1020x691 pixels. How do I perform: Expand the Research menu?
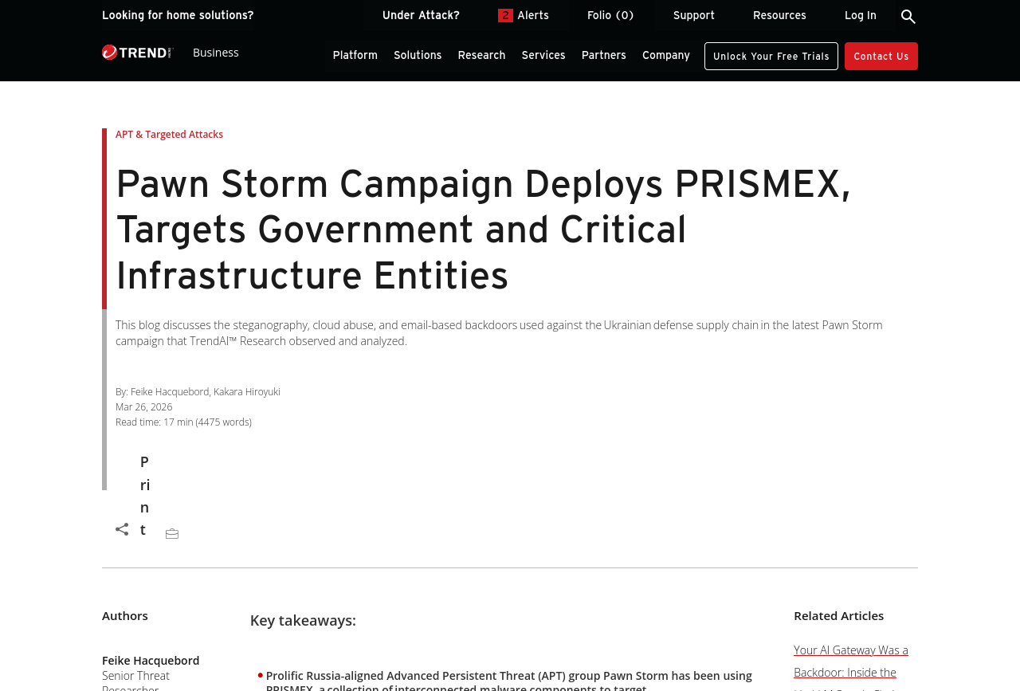click(x=481, y=55)
